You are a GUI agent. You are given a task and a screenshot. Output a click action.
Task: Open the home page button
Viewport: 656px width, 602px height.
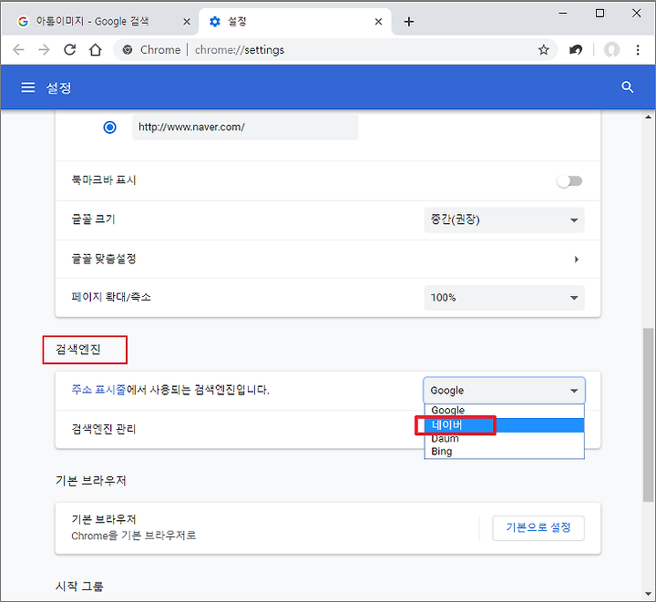pyautogui.click(x=96, y=50)
